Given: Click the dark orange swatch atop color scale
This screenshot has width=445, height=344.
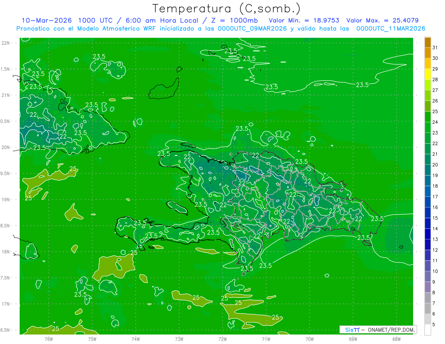Looking at the screenshot, I should (x=428, y=43).
